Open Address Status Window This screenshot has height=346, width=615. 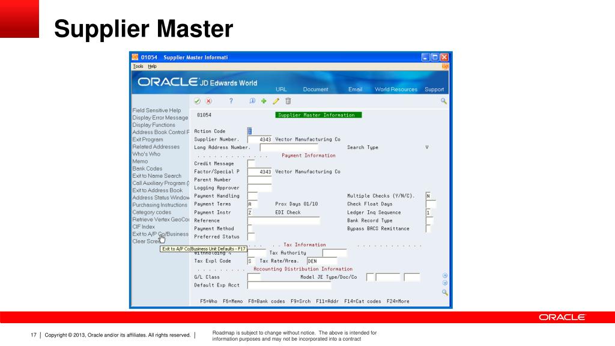(x=161, y=198)
